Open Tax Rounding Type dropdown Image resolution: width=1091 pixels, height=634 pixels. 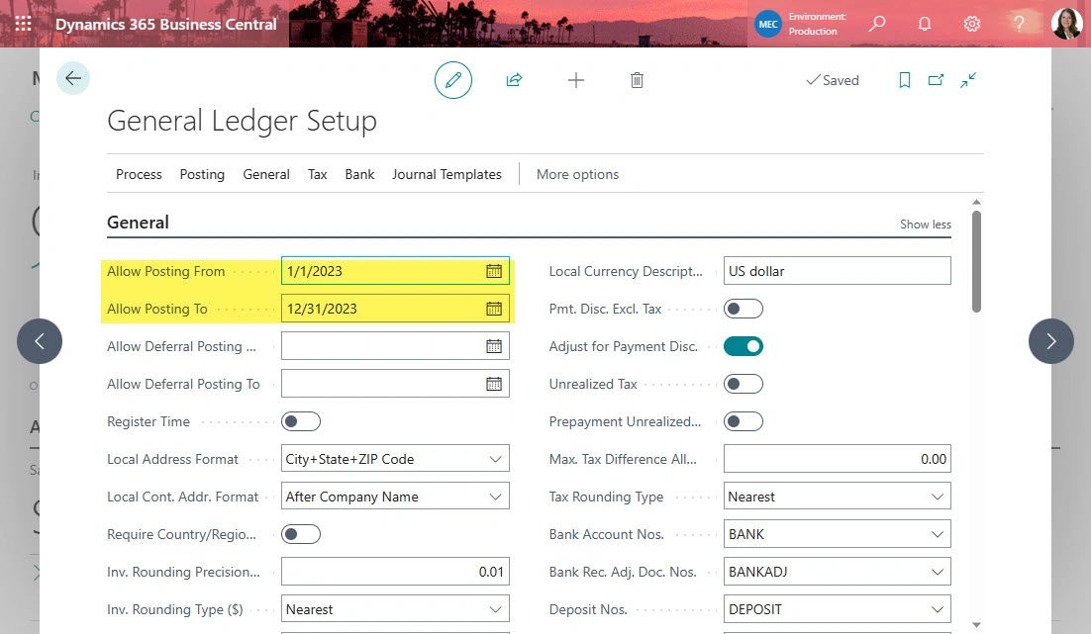point(937,497)
